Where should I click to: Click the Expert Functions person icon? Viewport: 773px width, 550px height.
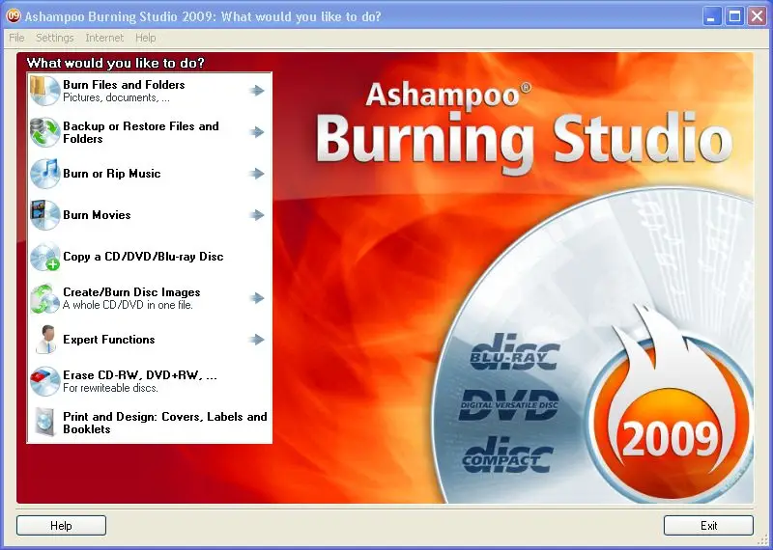[x=46, y=340]
